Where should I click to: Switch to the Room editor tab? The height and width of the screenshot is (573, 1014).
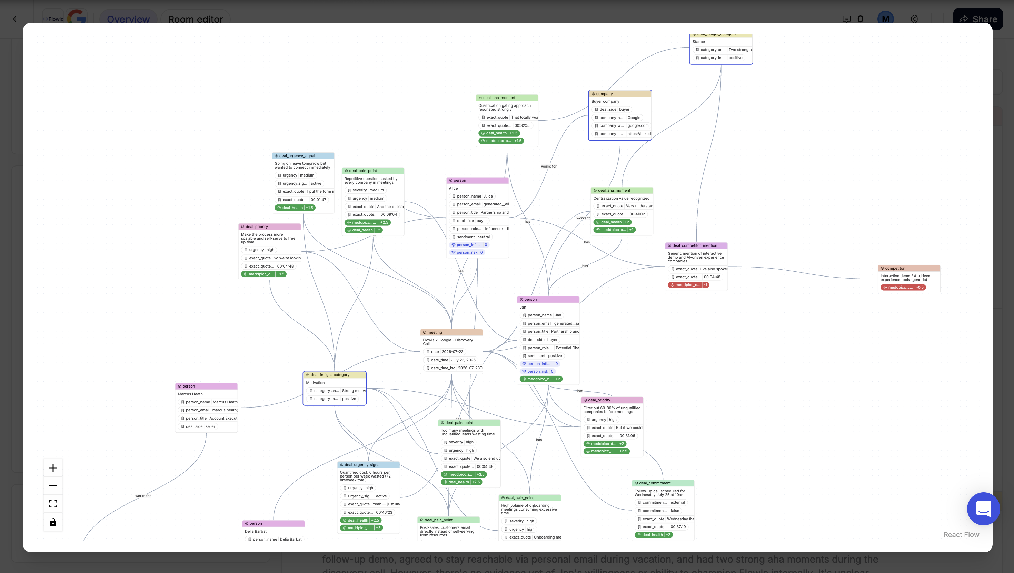(196, 19)
